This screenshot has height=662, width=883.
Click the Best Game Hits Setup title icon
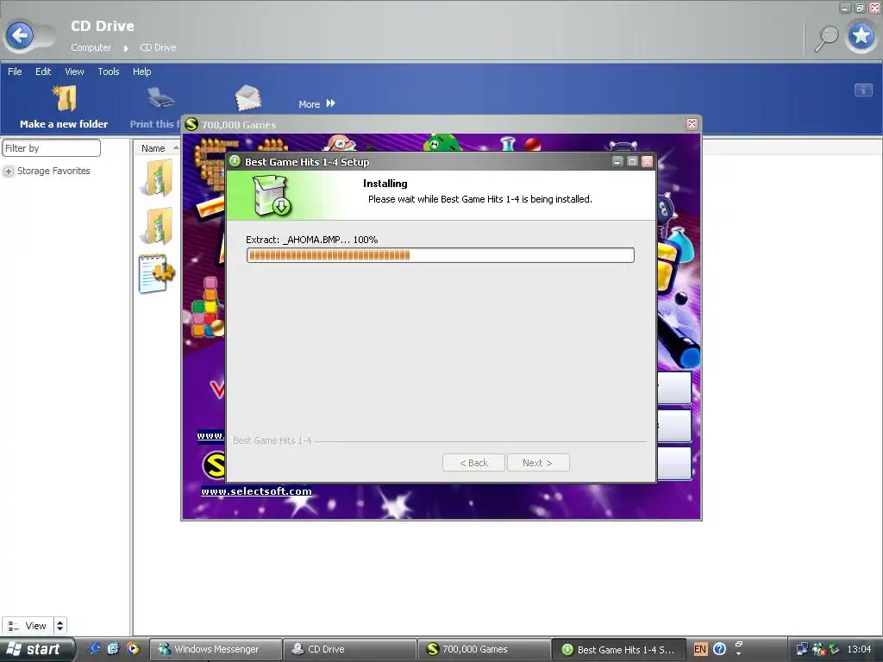(x=235, y=161)
